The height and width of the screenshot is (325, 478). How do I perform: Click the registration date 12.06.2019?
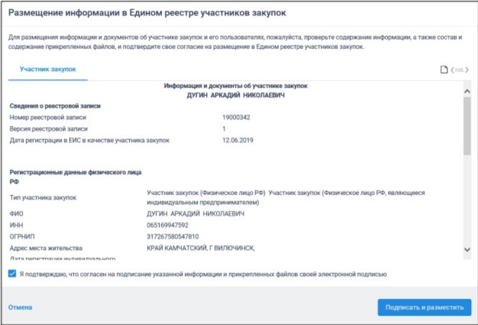238,140
